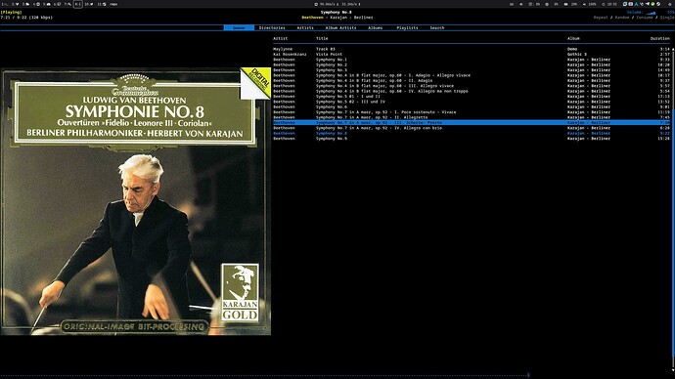Switch to workspace 2 in top bar
This screenshot has height=379, width=675.
click(16, 4)
